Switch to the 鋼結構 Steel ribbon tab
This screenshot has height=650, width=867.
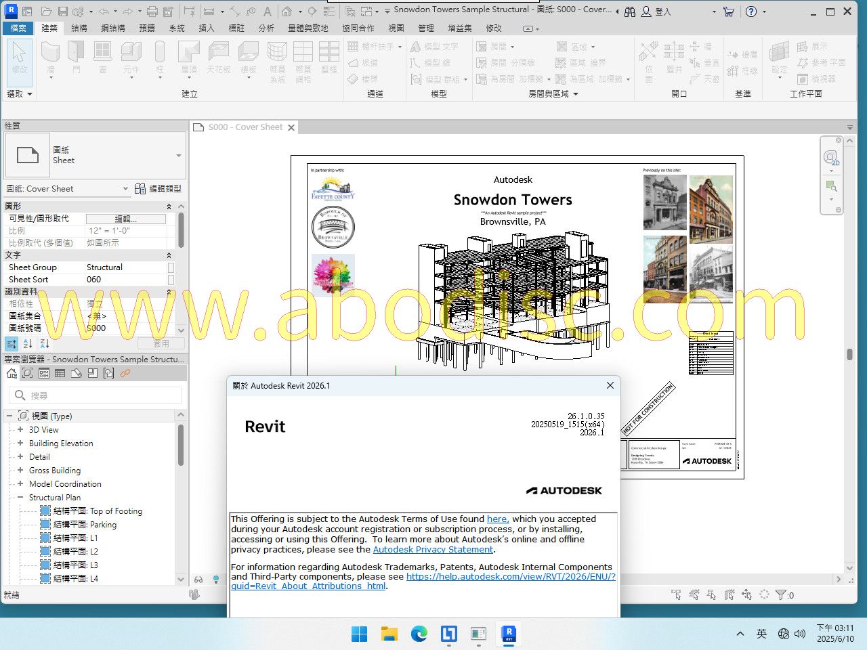coord(113,28)
